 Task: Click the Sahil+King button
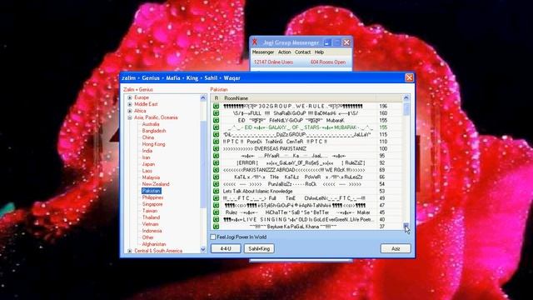259,248
